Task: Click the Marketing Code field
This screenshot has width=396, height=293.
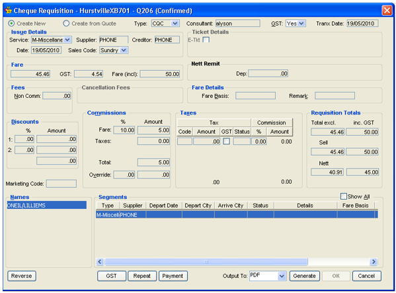Action: 61,184
